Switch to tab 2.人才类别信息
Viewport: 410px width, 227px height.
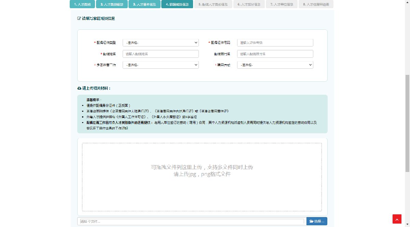112,4
